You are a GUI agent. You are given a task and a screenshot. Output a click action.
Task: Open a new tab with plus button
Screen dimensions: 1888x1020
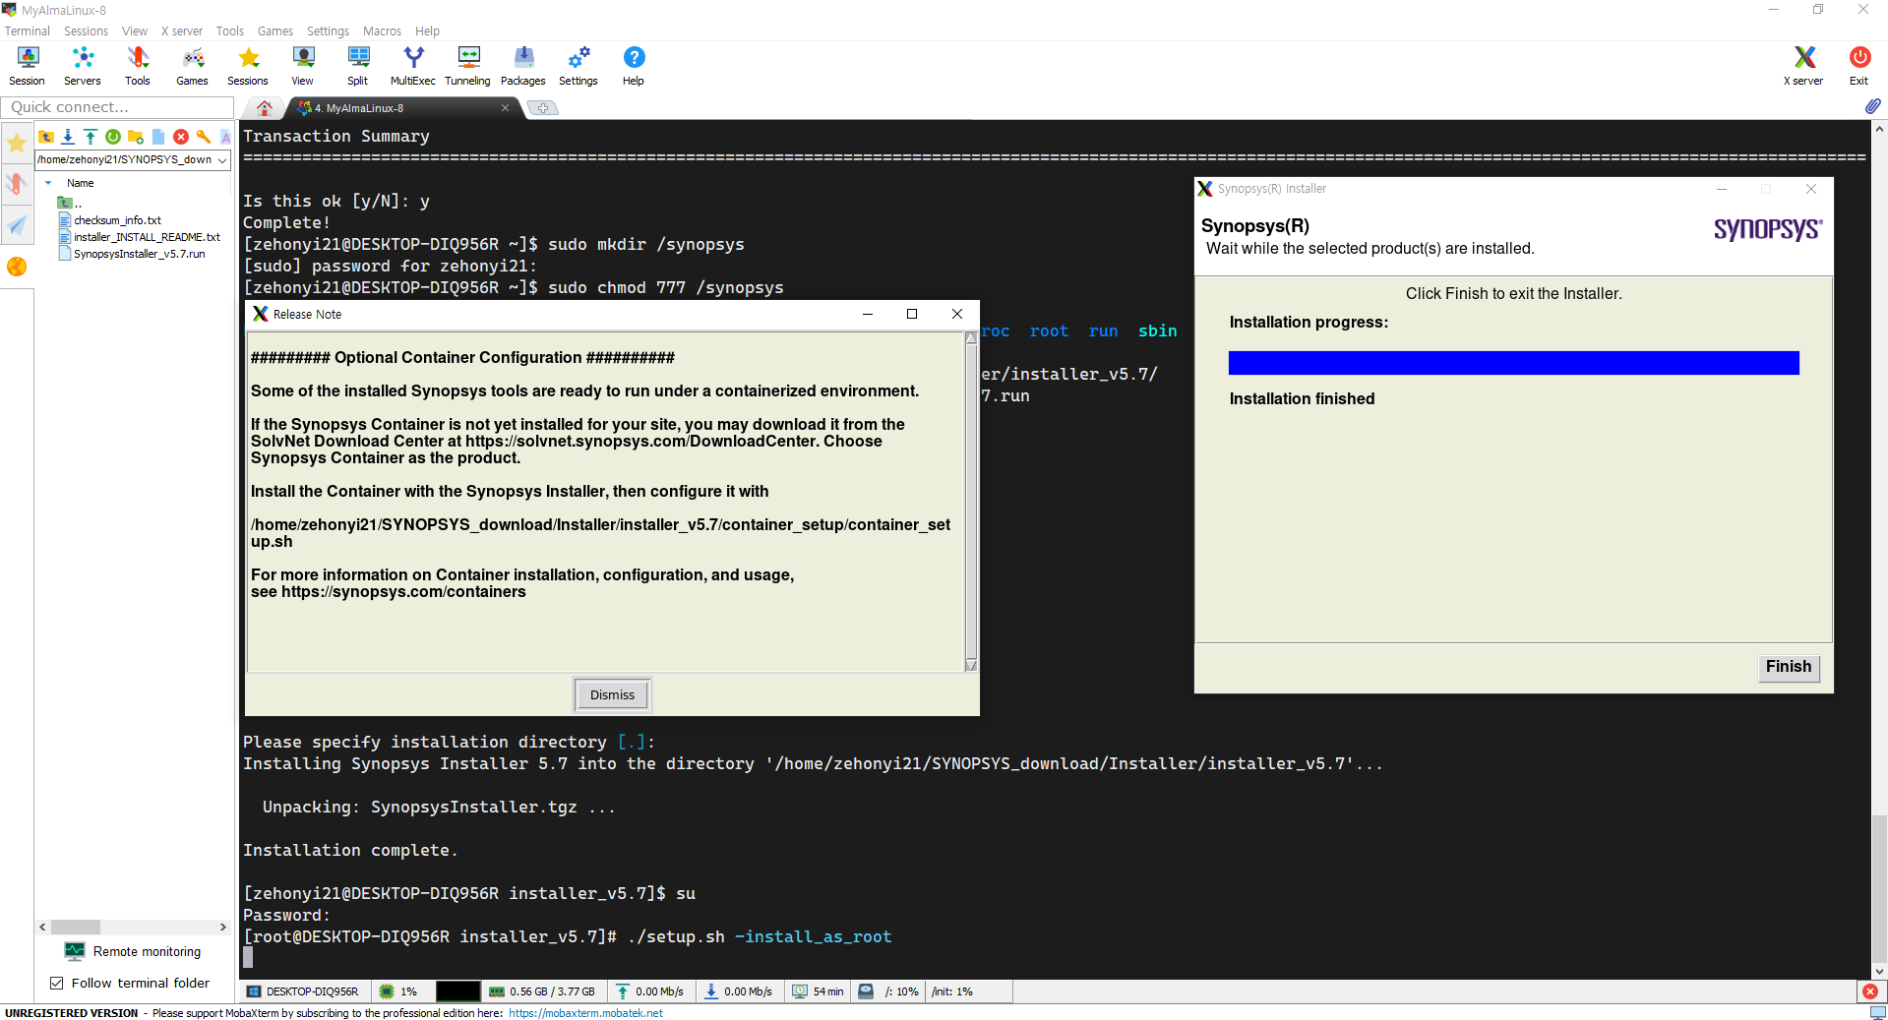point(542,108)
